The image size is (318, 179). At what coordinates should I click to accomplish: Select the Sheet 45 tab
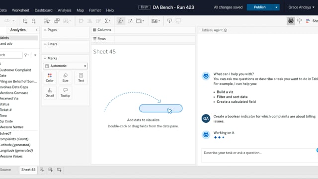click(x=28, y=170)
